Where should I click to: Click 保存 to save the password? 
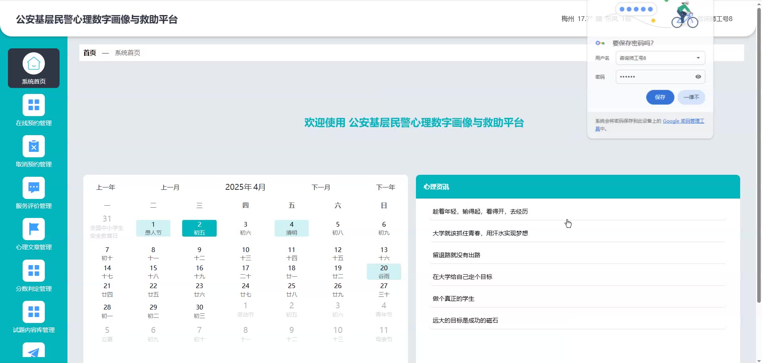[x=660, y=97]
